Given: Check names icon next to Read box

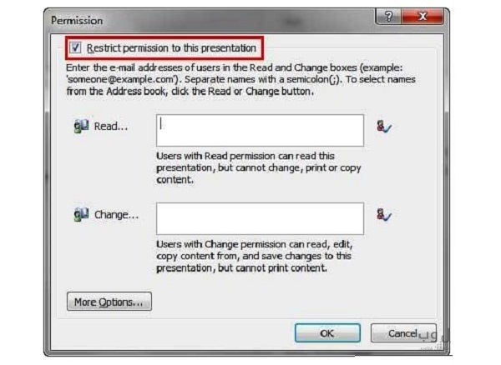Looking at the screenshot, I should click(x=384, y=126).
